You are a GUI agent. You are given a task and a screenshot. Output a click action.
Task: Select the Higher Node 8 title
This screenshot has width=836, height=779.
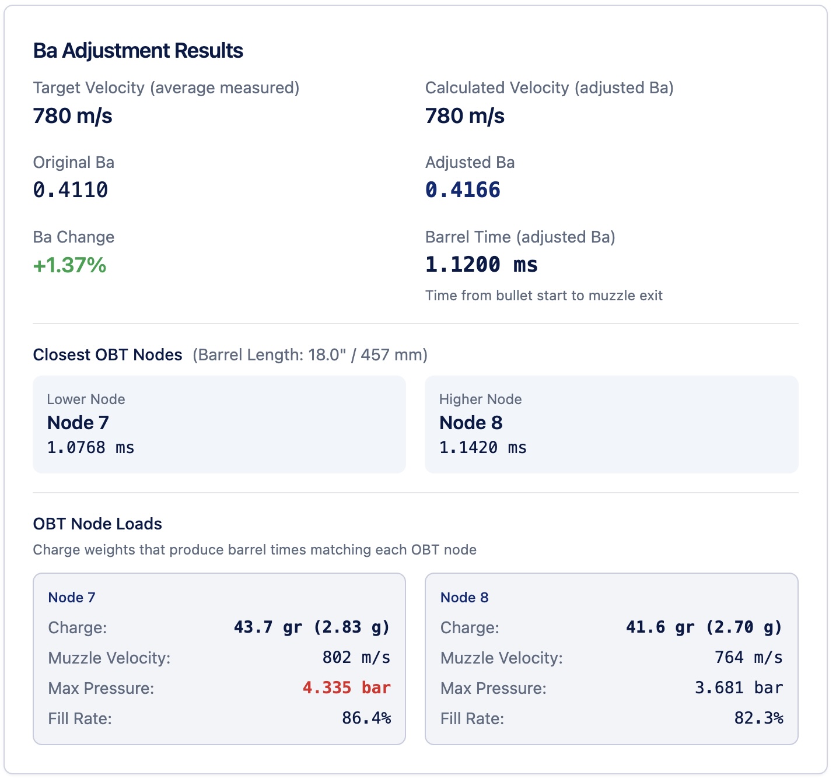click(471, 423)
